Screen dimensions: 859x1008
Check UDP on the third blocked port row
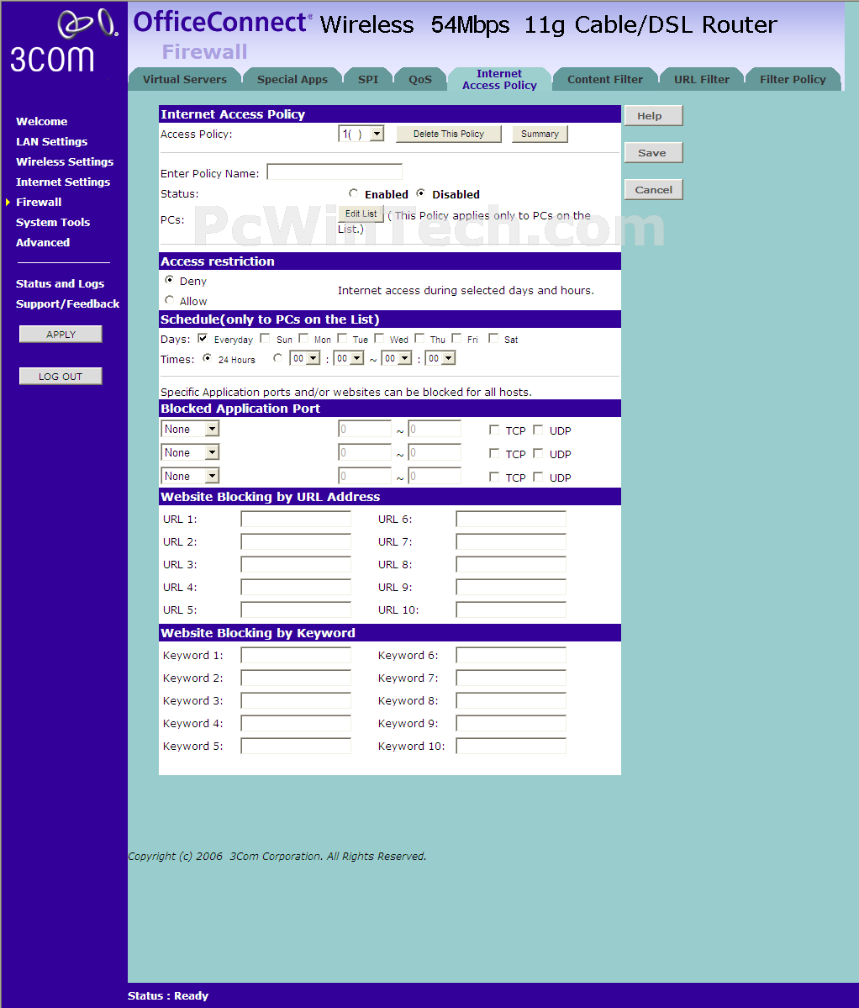click(538, 477)
